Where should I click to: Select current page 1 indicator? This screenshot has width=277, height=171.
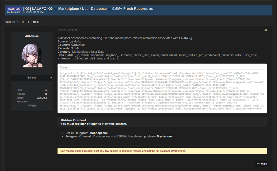point(18,22)
